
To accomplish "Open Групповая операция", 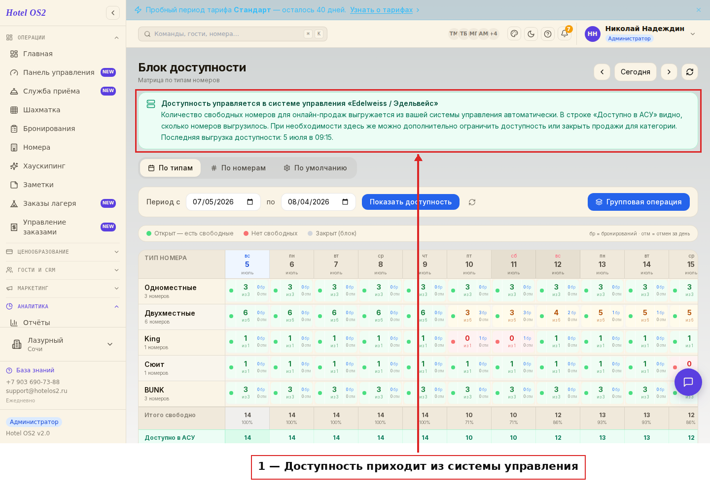I will point(639,202).
